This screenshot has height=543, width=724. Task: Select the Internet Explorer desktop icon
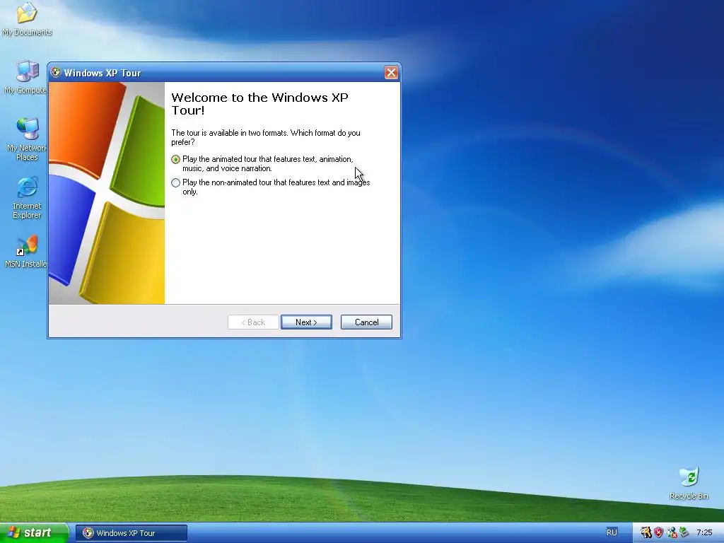point(28,187)
